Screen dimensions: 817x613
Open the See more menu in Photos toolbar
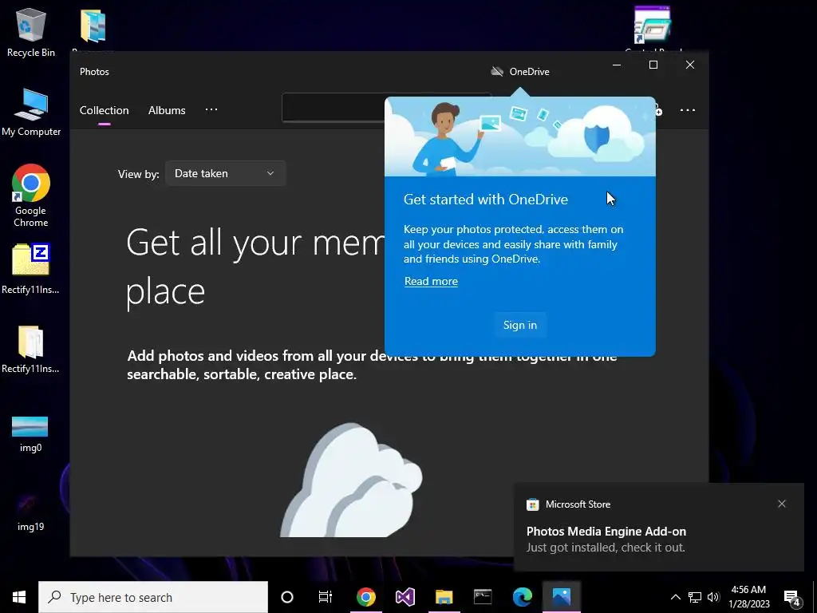[x=687, y=110]
